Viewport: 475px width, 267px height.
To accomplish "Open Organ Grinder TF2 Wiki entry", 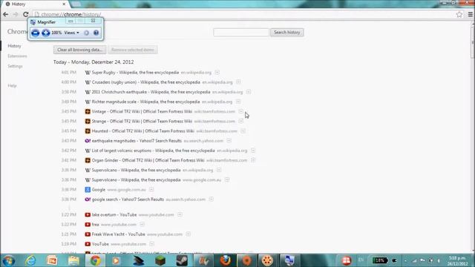I will pos(148,160).
